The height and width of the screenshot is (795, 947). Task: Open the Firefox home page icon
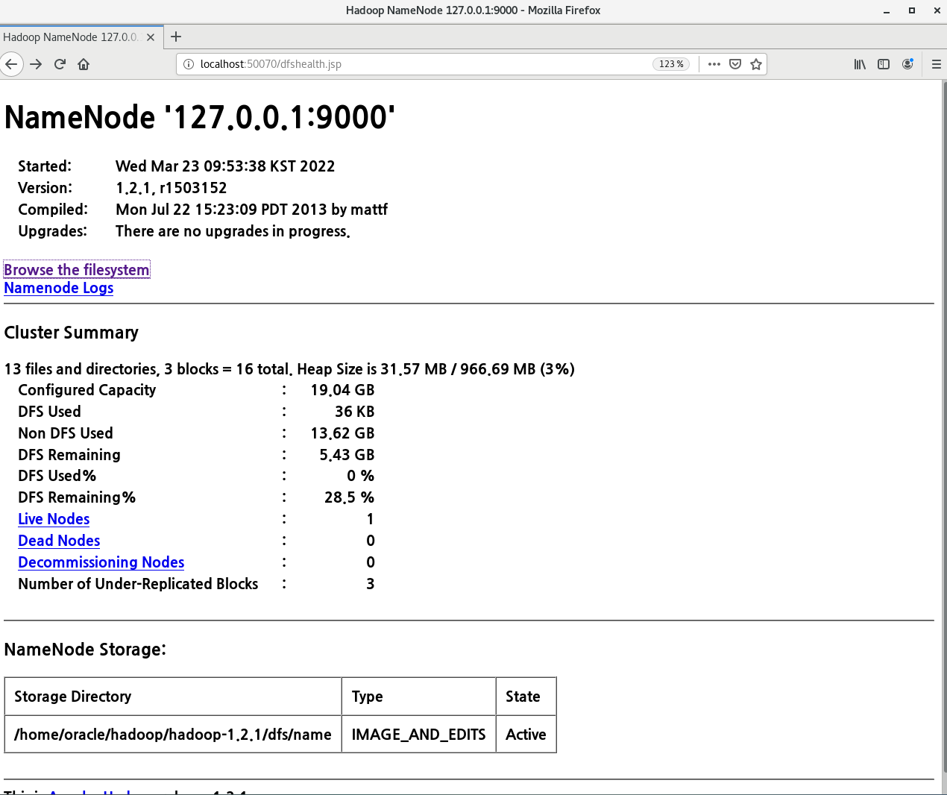[84, 64]
